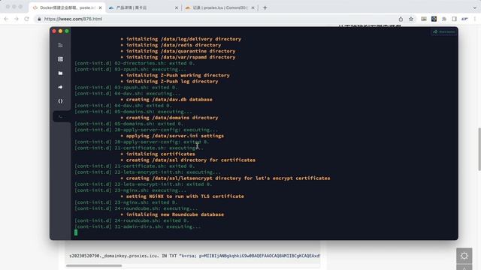Viewport: 481px width, 270px height.
Task: Switch to the Docker poste.io browser tab
Action: [68, 7]
